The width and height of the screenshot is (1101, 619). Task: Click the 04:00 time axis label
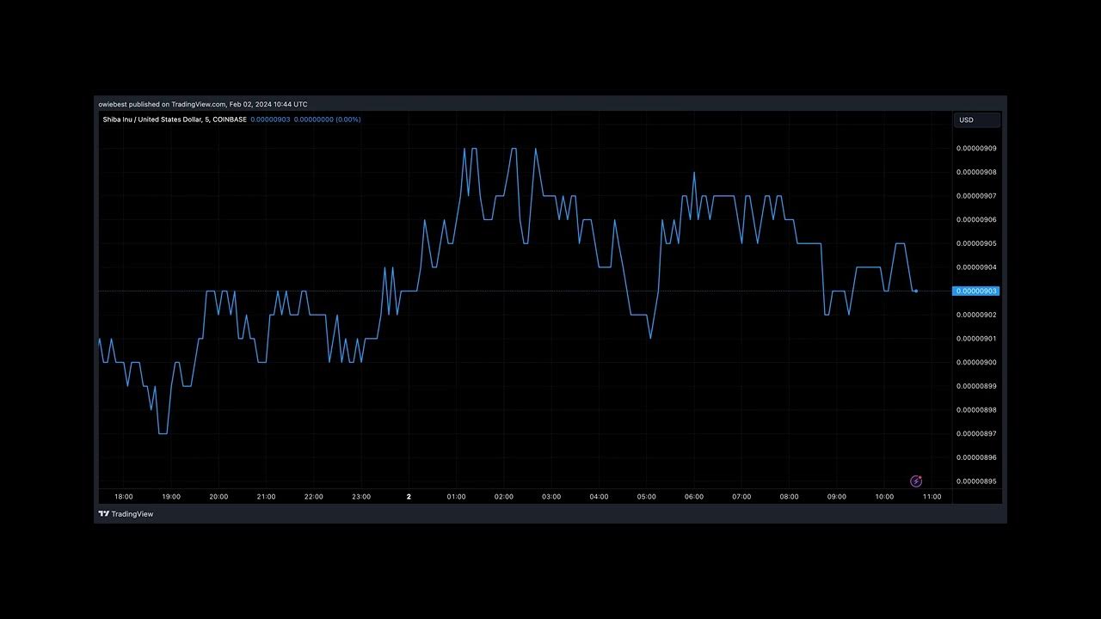pos(599,497)
